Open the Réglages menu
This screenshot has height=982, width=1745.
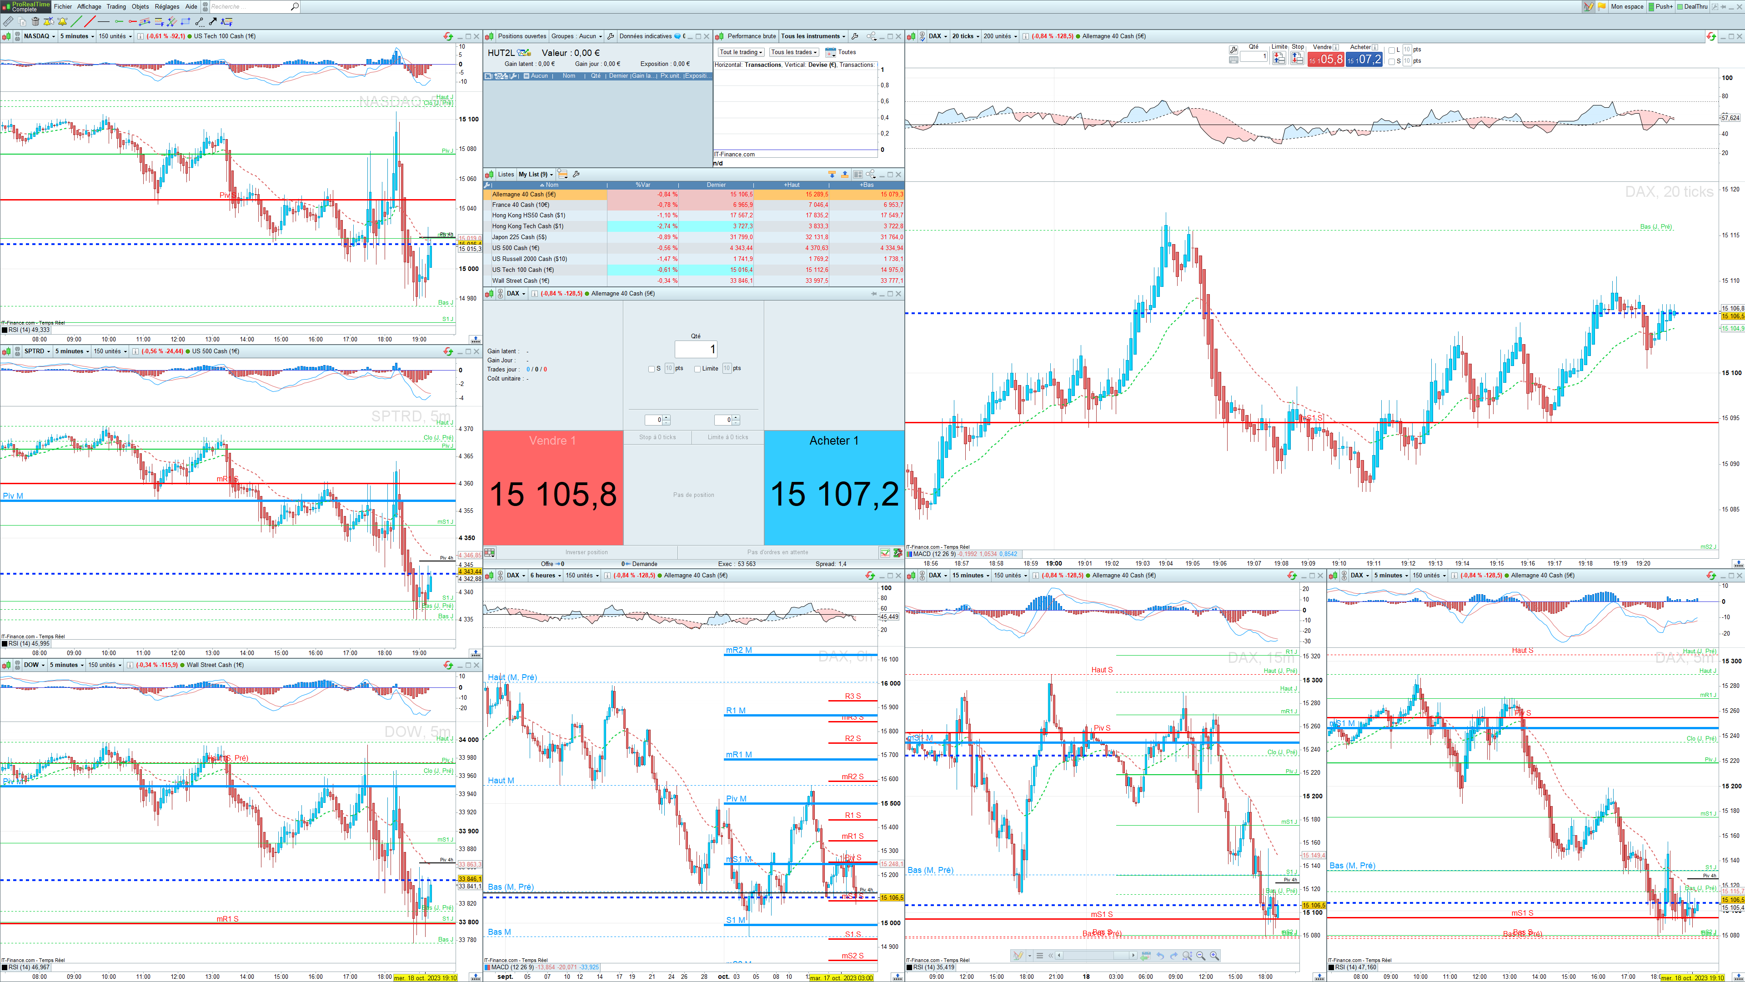pos(167,7)
